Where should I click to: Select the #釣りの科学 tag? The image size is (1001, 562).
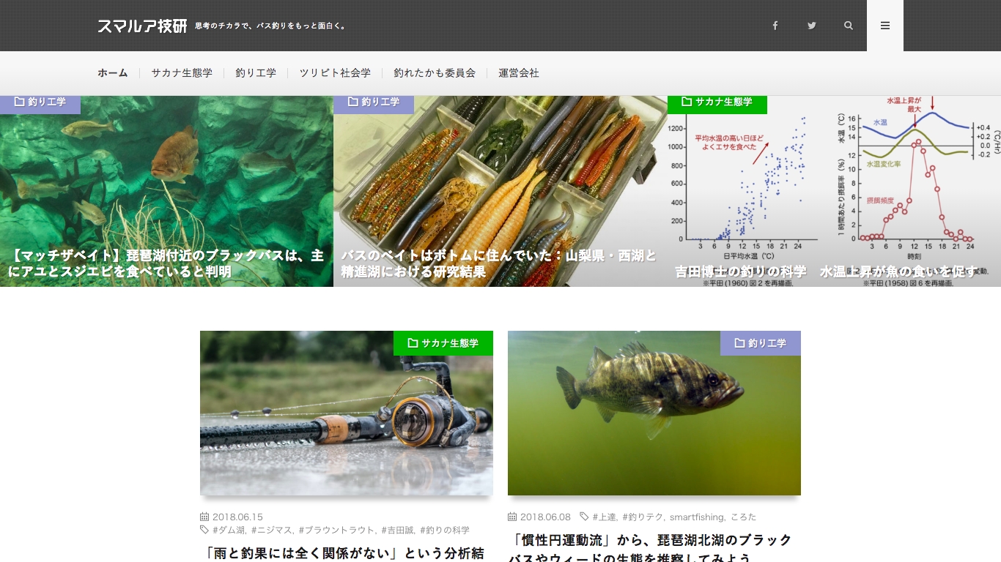click(x=445, y=530)
